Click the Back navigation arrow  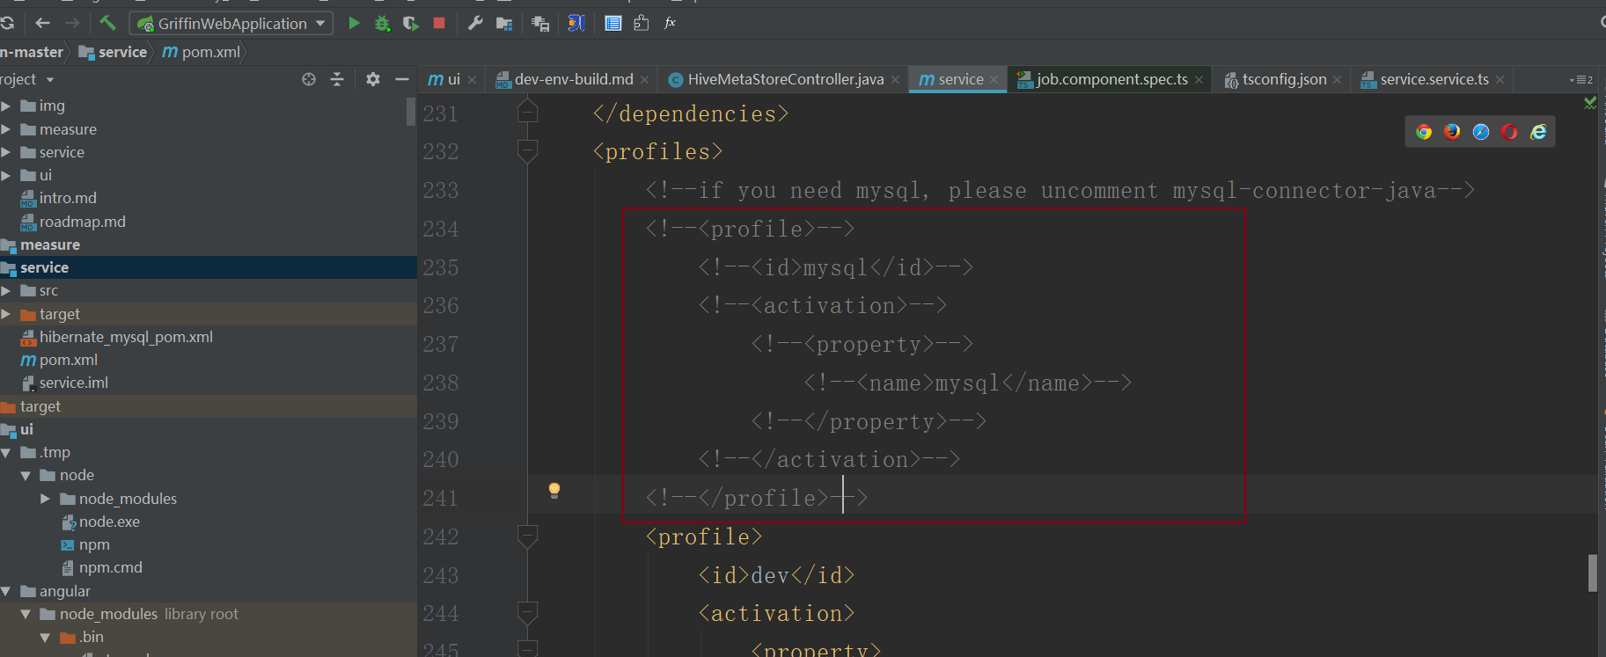coord(42,24)
